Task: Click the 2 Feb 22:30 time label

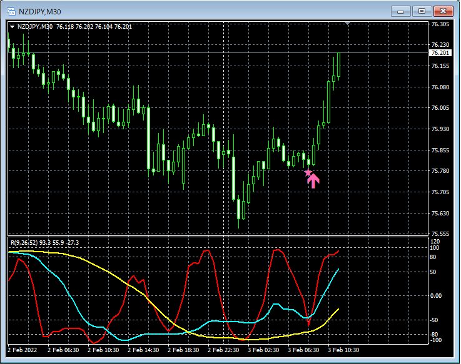Action: (223, 350)
